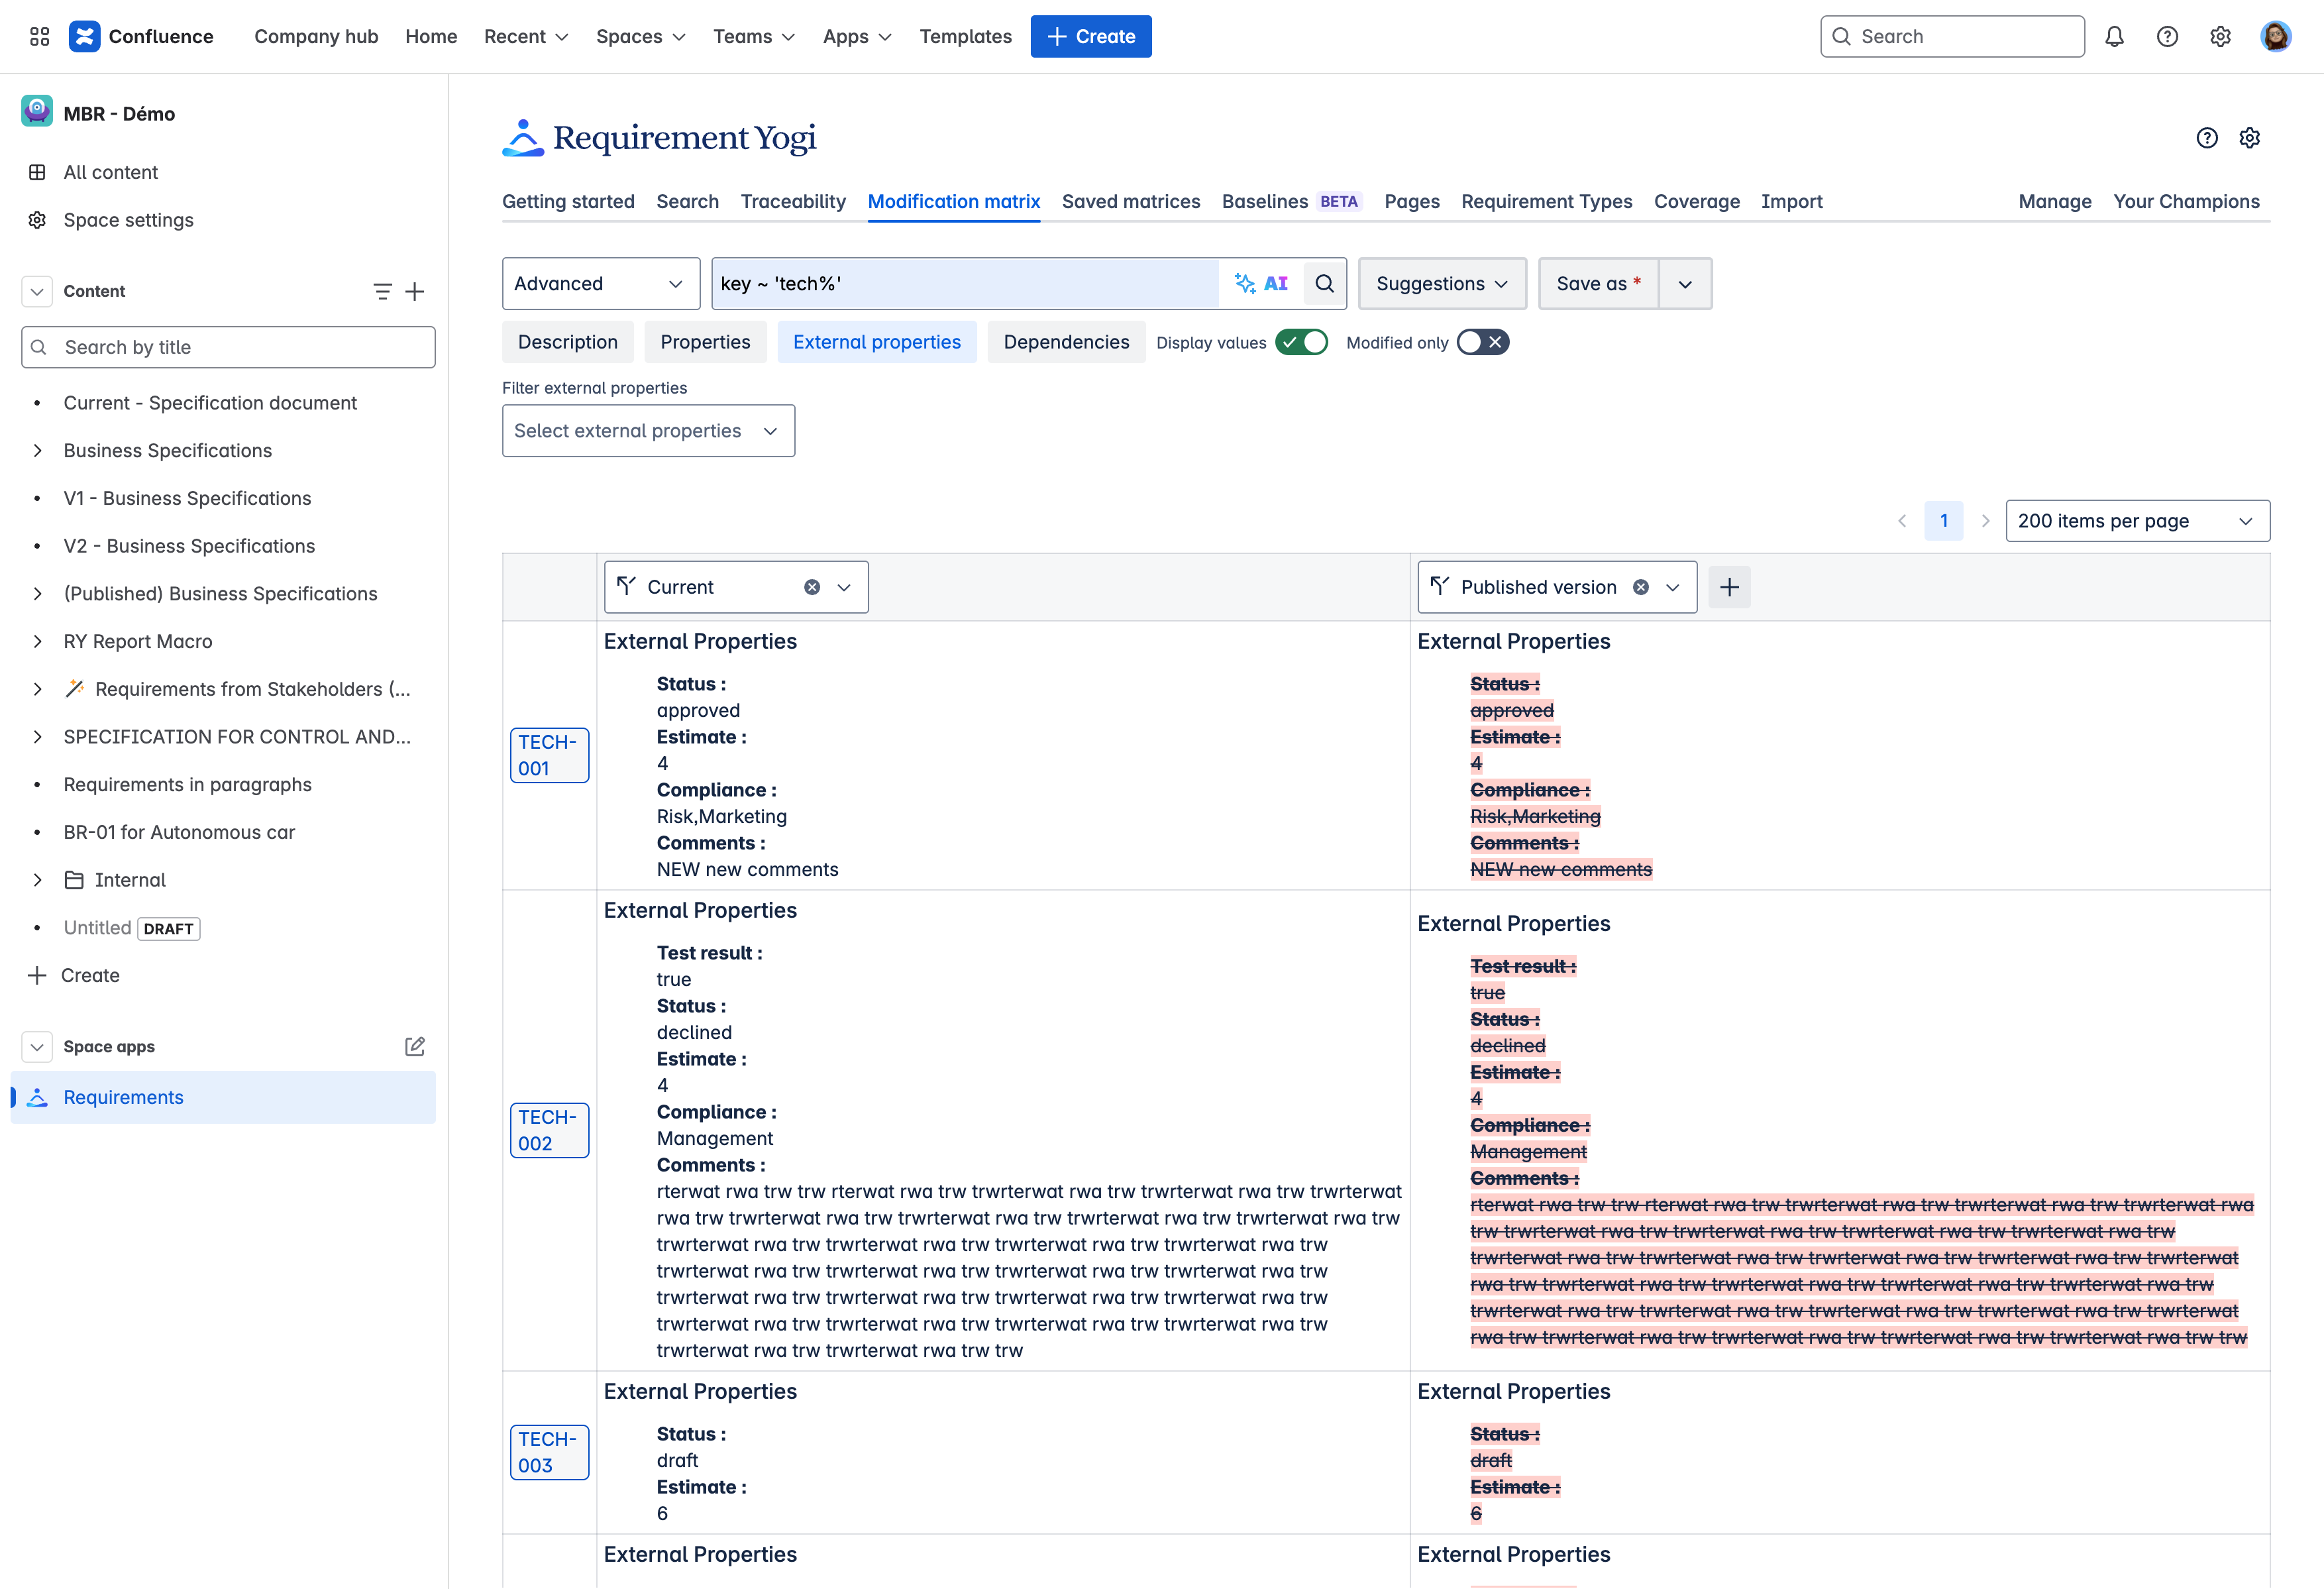
Task: Click the magnifier search icon in query bar
Action: (x=1324, y=284)
